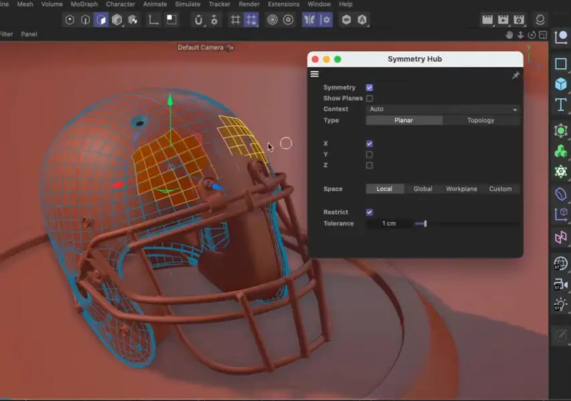
Task: Open the Symmetry Hub hamburger menu
Action: pyautogui.click(x=314, y=74)
